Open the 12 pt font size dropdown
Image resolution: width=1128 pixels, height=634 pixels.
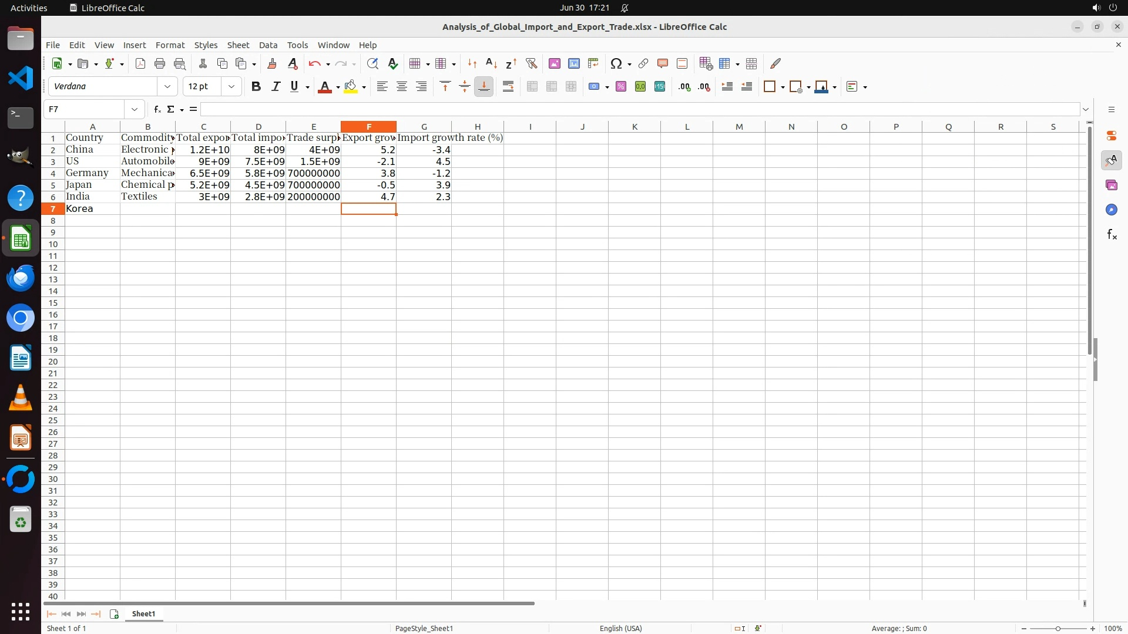pyautogui.click(x=231, y=87)
